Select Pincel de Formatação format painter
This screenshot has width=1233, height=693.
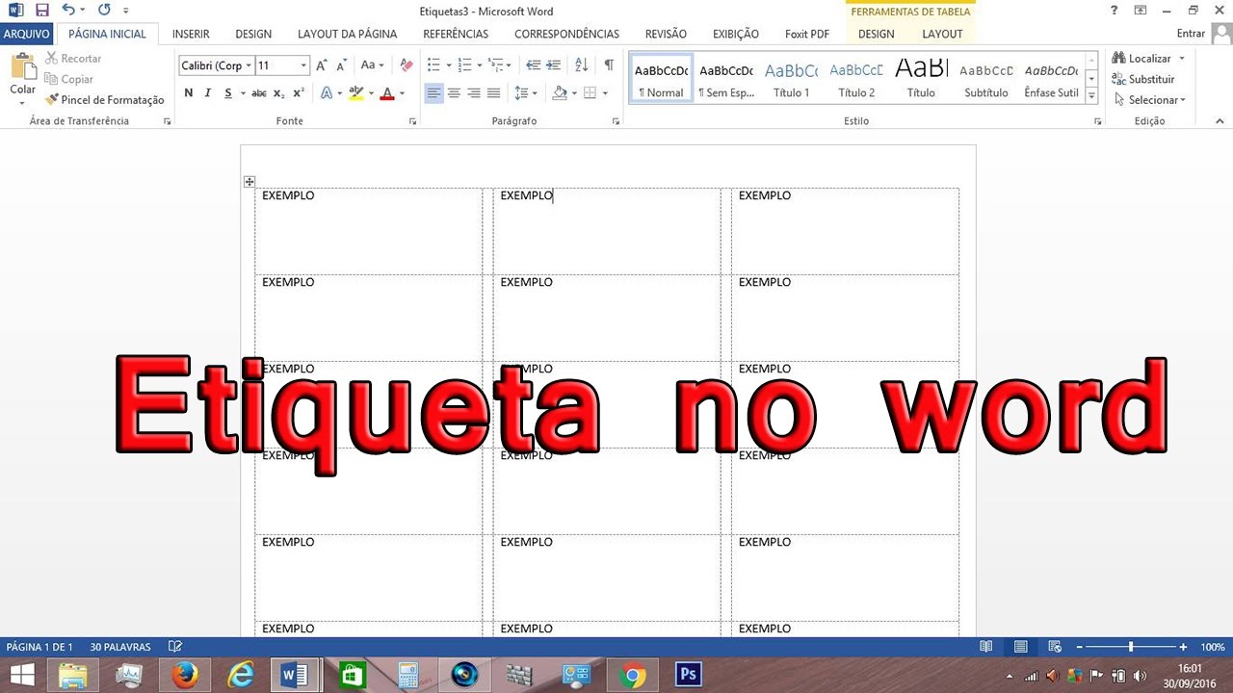pyautogui.click(x=105, y=99)
